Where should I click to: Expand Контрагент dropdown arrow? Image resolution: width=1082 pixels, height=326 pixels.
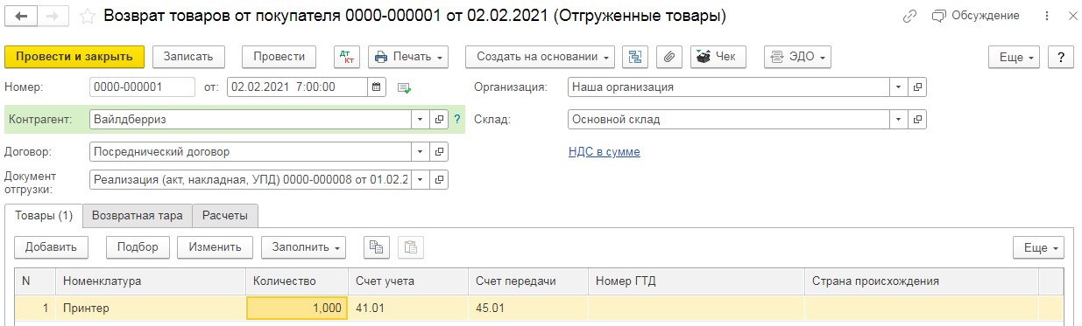coord(421,119)
